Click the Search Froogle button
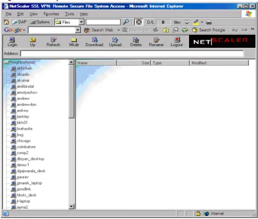 pyautogui.click(x=208, y=30)
